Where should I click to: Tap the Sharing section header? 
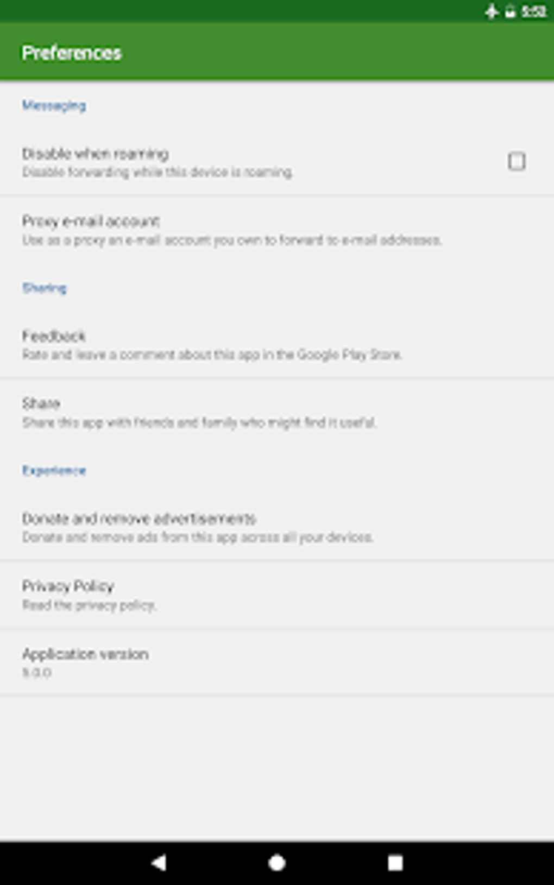click(x=44, y=288)
